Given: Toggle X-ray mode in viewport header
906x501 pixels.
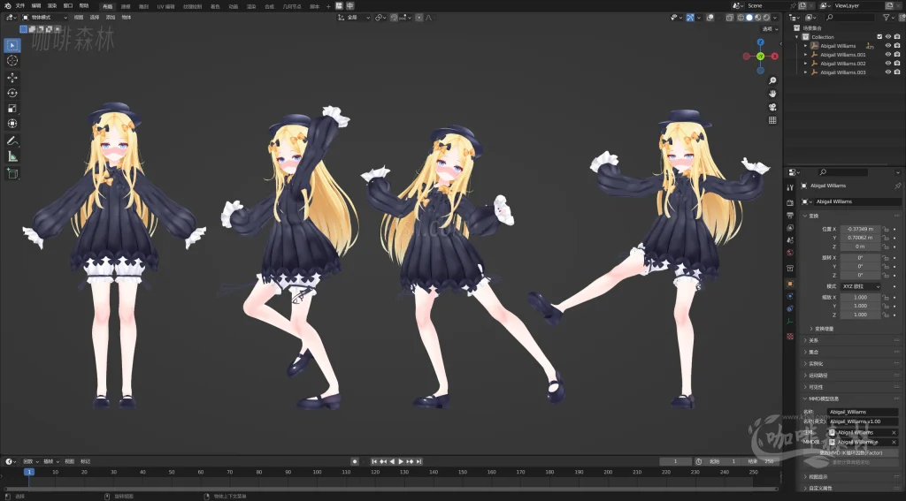Looking at the screenshot, I should tap(730, 18).
